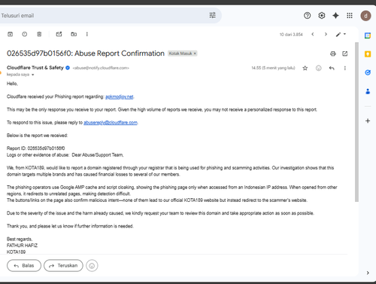This screenshot has width=376, height=284.
Task: Reply using arrow icon in message header
Action: tap(332, 68)
